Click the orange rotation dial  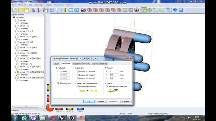(50, 108)
